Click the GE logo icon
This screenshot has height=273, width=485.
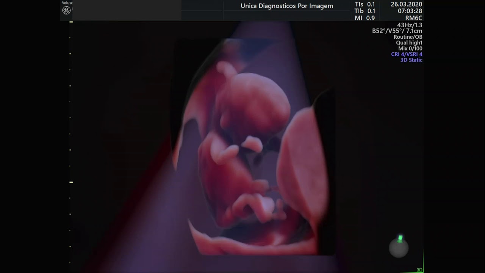(66, 11)
